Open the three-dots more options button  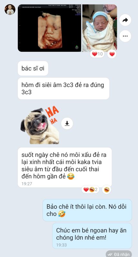click(125, 36)
